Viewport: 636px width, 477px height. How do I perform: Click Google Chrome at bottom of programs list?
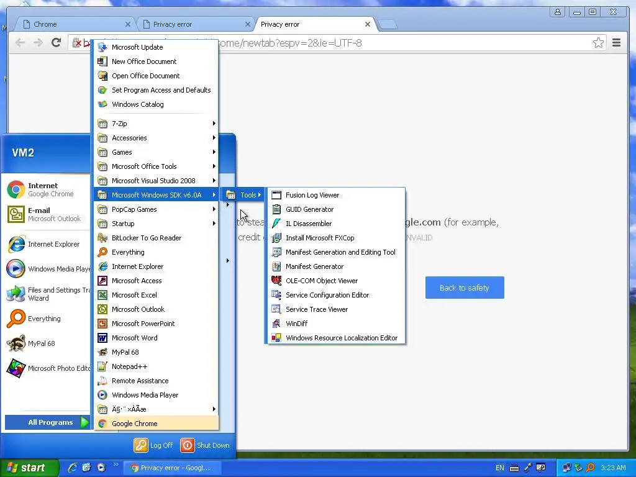click(156, 424)
